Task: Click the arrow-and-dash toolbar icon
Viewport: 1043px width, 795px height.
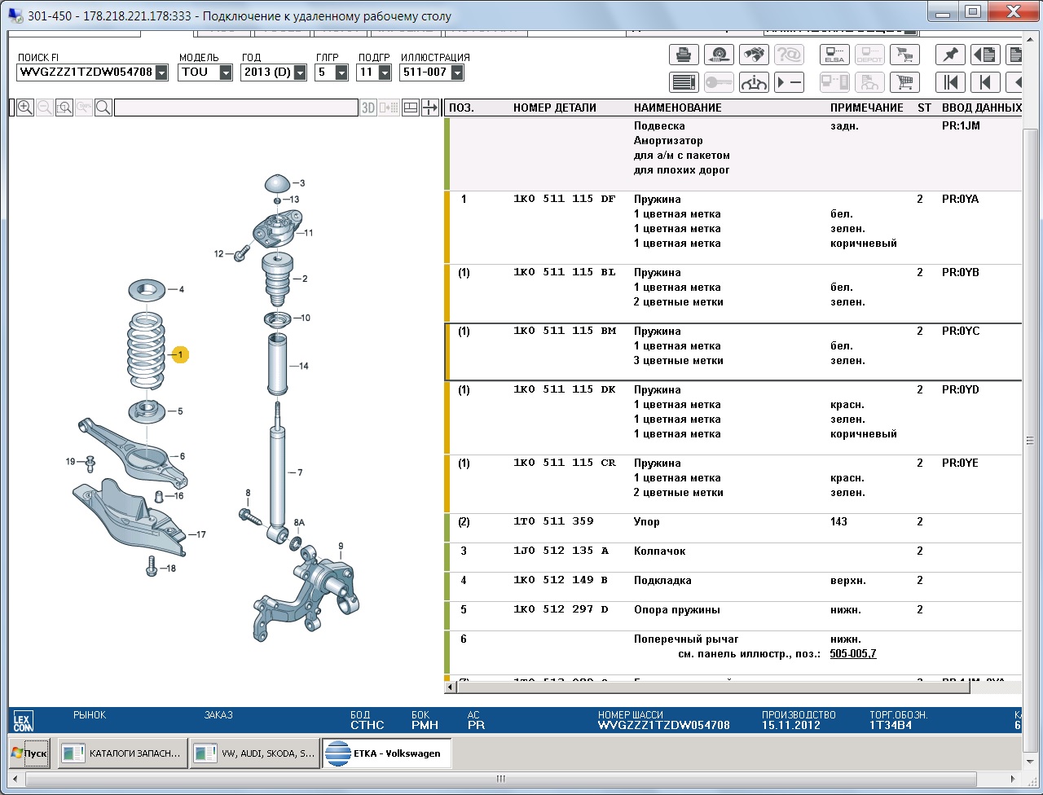Action: tap(789, 81)
